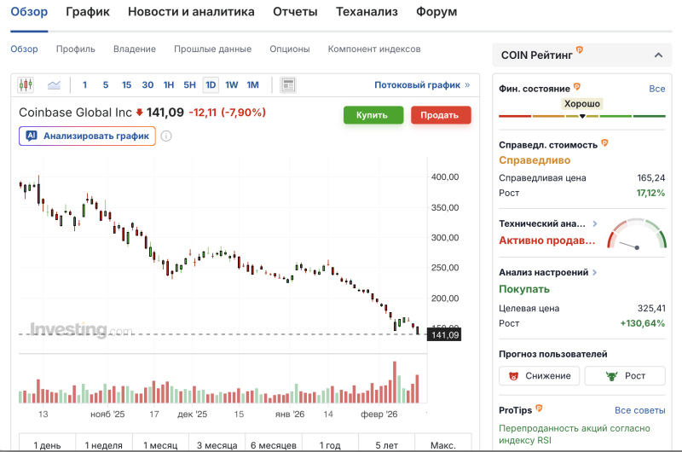Screen dimensions: 682x452
Task: Click the 141,09 current price label
Action: tap(444, 334)
